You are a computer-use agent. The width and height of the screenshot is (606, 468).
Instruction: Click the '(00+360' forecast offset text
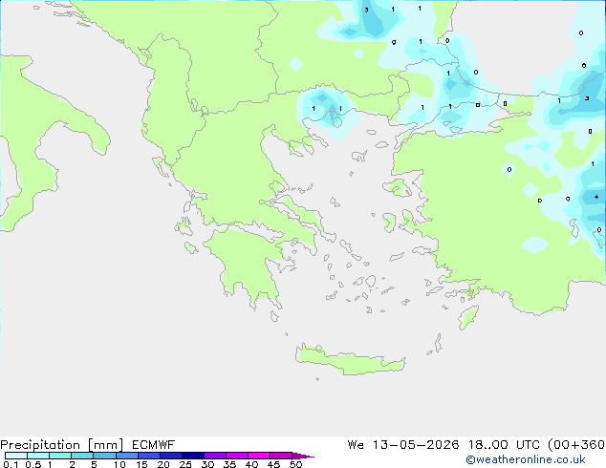tap(576, 445)
